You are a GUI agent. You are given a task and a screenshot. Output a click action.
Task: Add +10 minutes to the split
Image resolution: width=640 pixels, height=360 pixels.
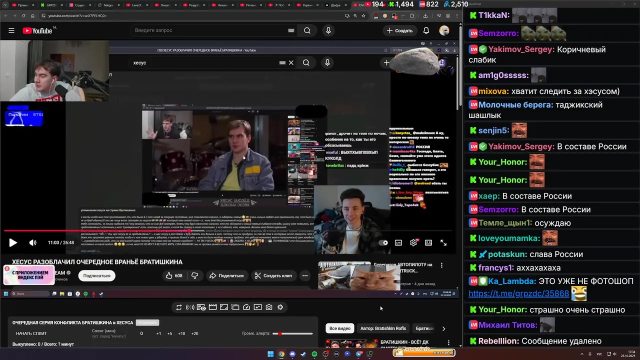181,333
